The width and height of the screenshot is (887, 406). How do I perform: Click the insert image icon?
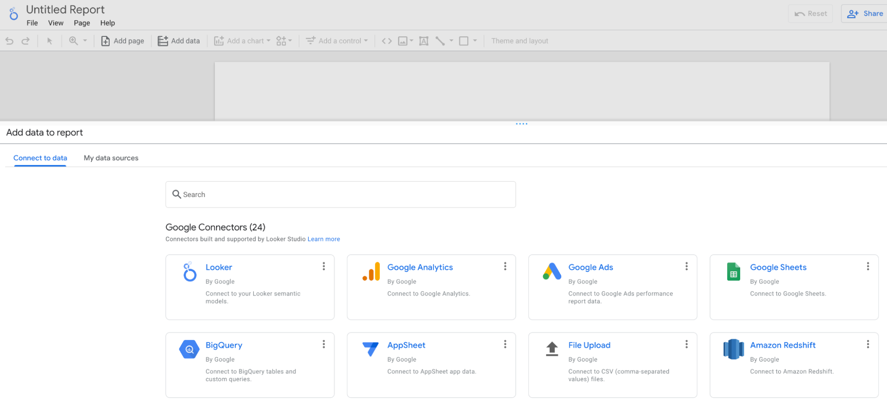click(x=402, y=41)
